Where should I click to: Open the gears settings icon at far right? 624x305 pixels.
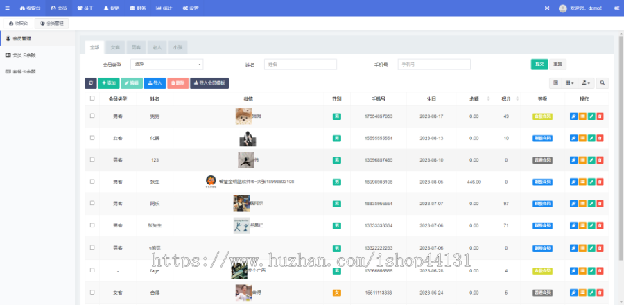[x=616, y=8]
